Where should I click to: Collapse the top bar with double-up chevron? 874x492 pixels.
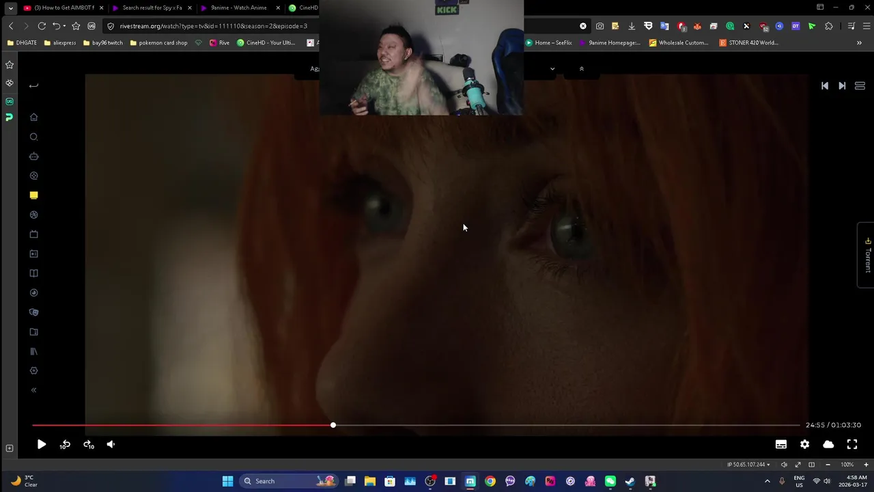click(x=582, y=68)
